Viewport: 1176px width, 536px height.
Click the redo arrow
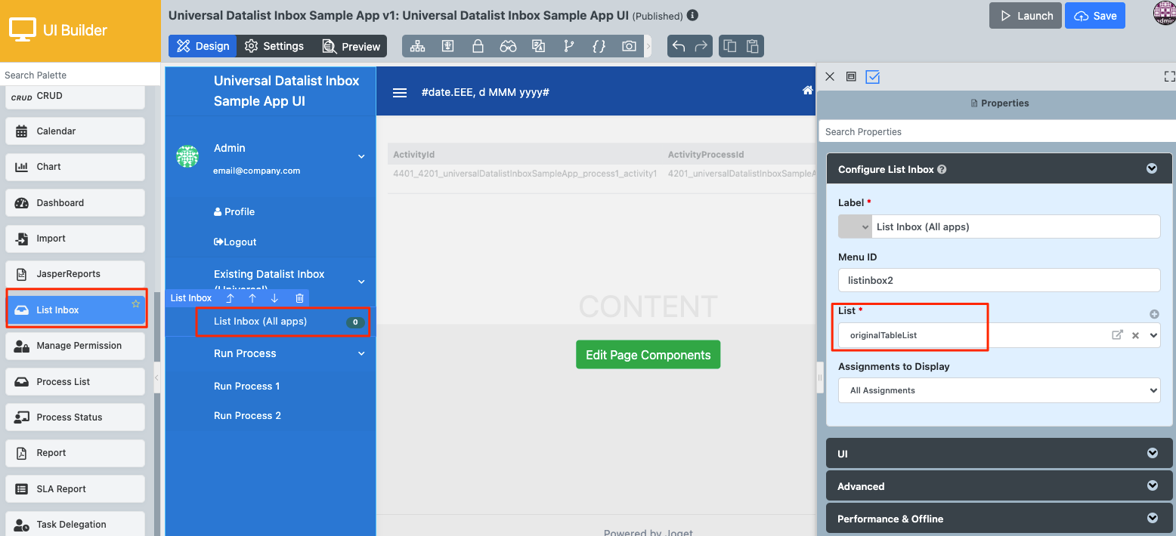pyautogui.click(x=701, y=46)
